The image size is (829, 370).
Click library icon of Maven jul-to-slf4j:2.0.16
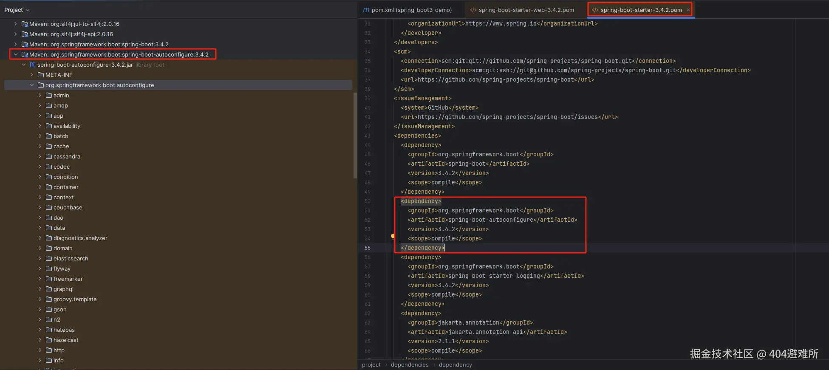coord(25,24)
